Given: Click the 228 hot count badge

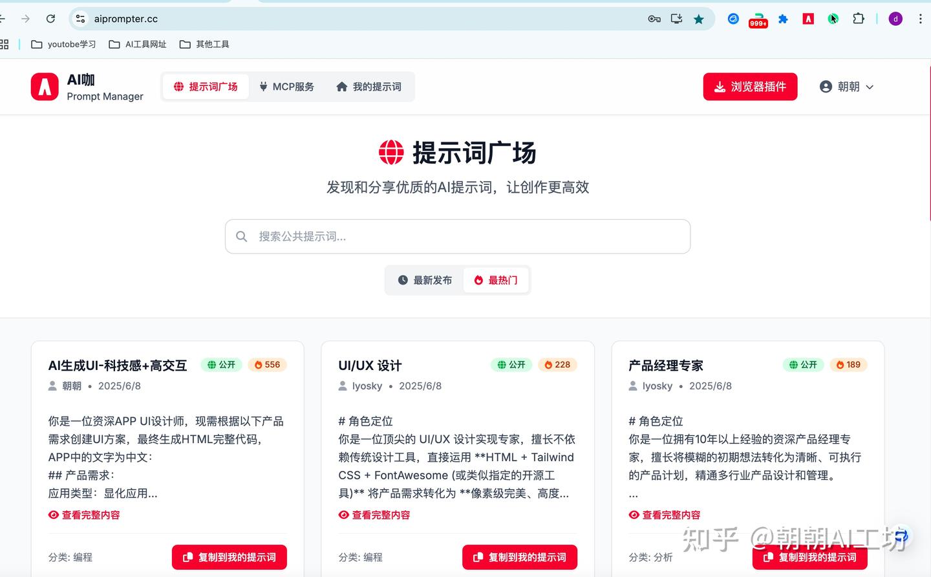Looking at the screenshot, I should click(x=557, y=365).
